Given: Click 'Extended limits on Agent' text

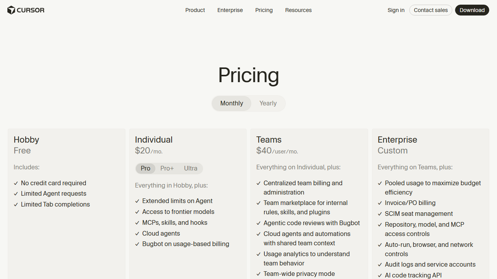Looking at the screenshot, I should click(177, 201).
